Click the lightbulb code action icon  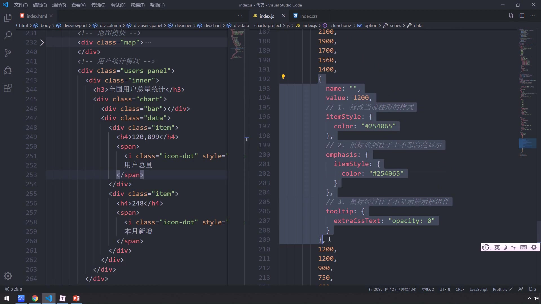click(283, 77)
